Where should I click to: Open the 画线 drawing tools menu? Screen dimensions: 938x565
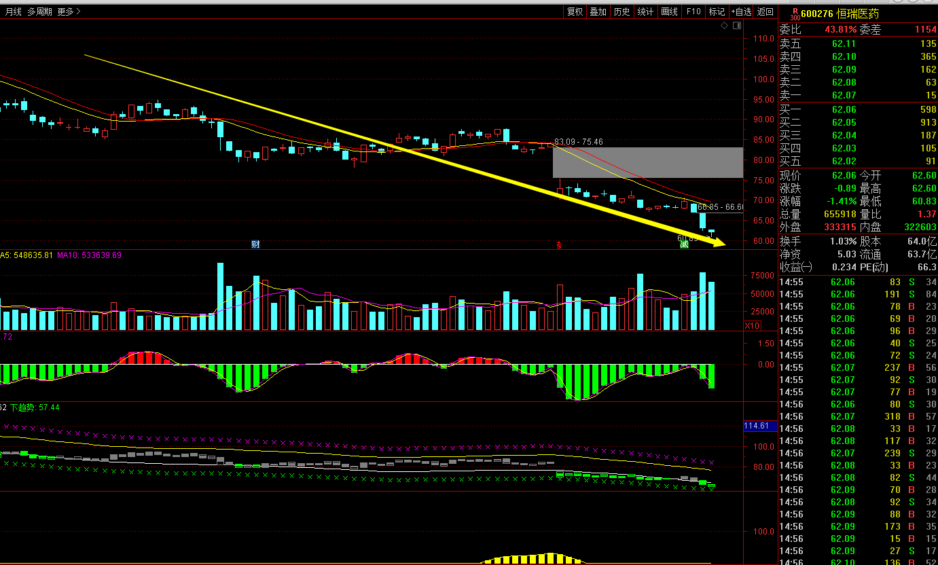[x=669, y=12]
